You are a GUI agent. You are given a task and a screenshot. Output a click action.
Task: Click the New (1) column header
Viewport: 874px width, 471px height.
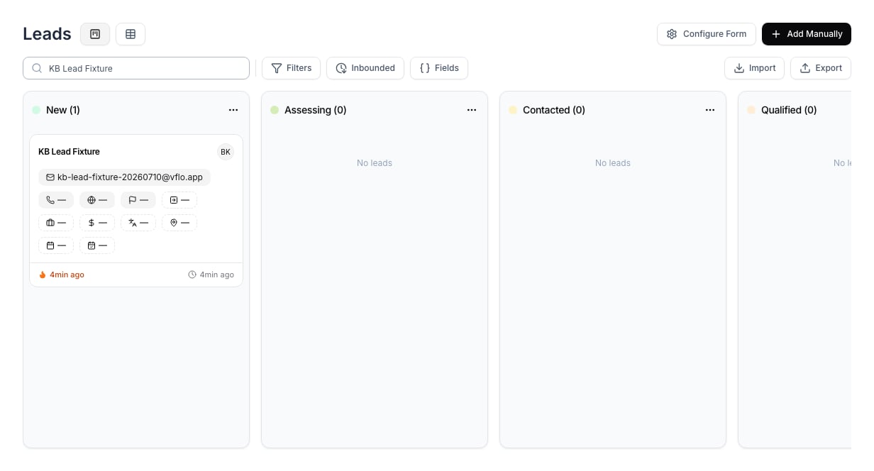(x=63, y=110)
